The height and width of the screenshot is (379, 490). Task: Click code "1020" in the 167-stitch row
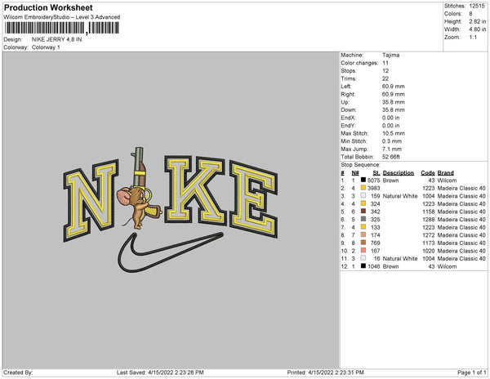pyautogui.click(x=429, y=251)
